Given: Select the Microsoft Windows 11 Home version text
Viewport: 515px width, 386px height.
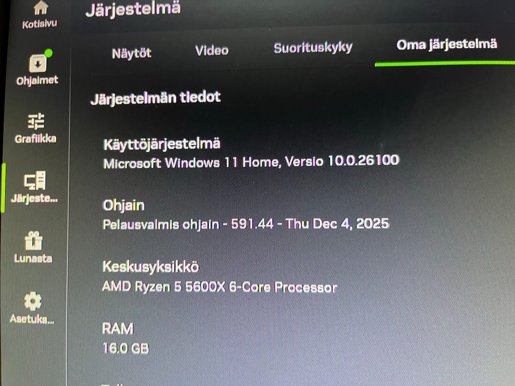Looking at the screenshot, I should pyautogui.click(x=251, y=162).
